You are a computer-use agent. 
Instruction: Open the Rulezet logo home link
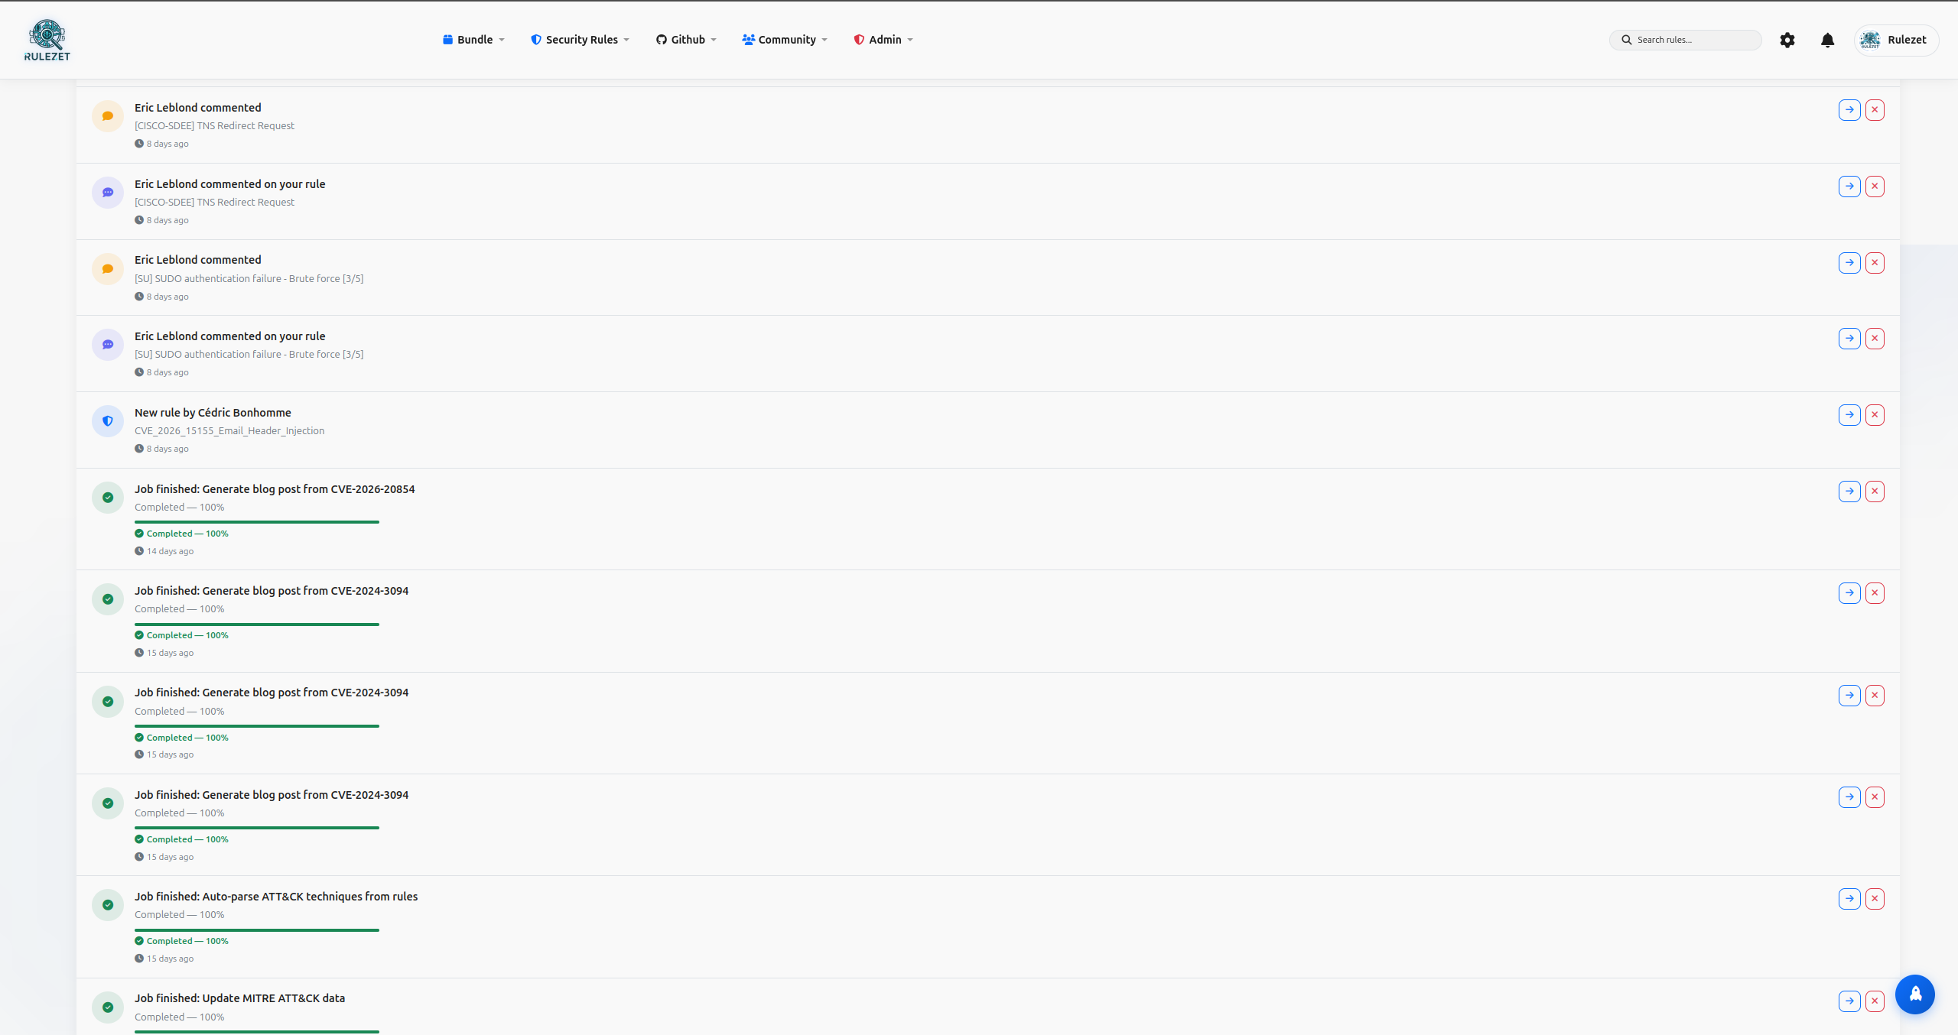[47, 40]
